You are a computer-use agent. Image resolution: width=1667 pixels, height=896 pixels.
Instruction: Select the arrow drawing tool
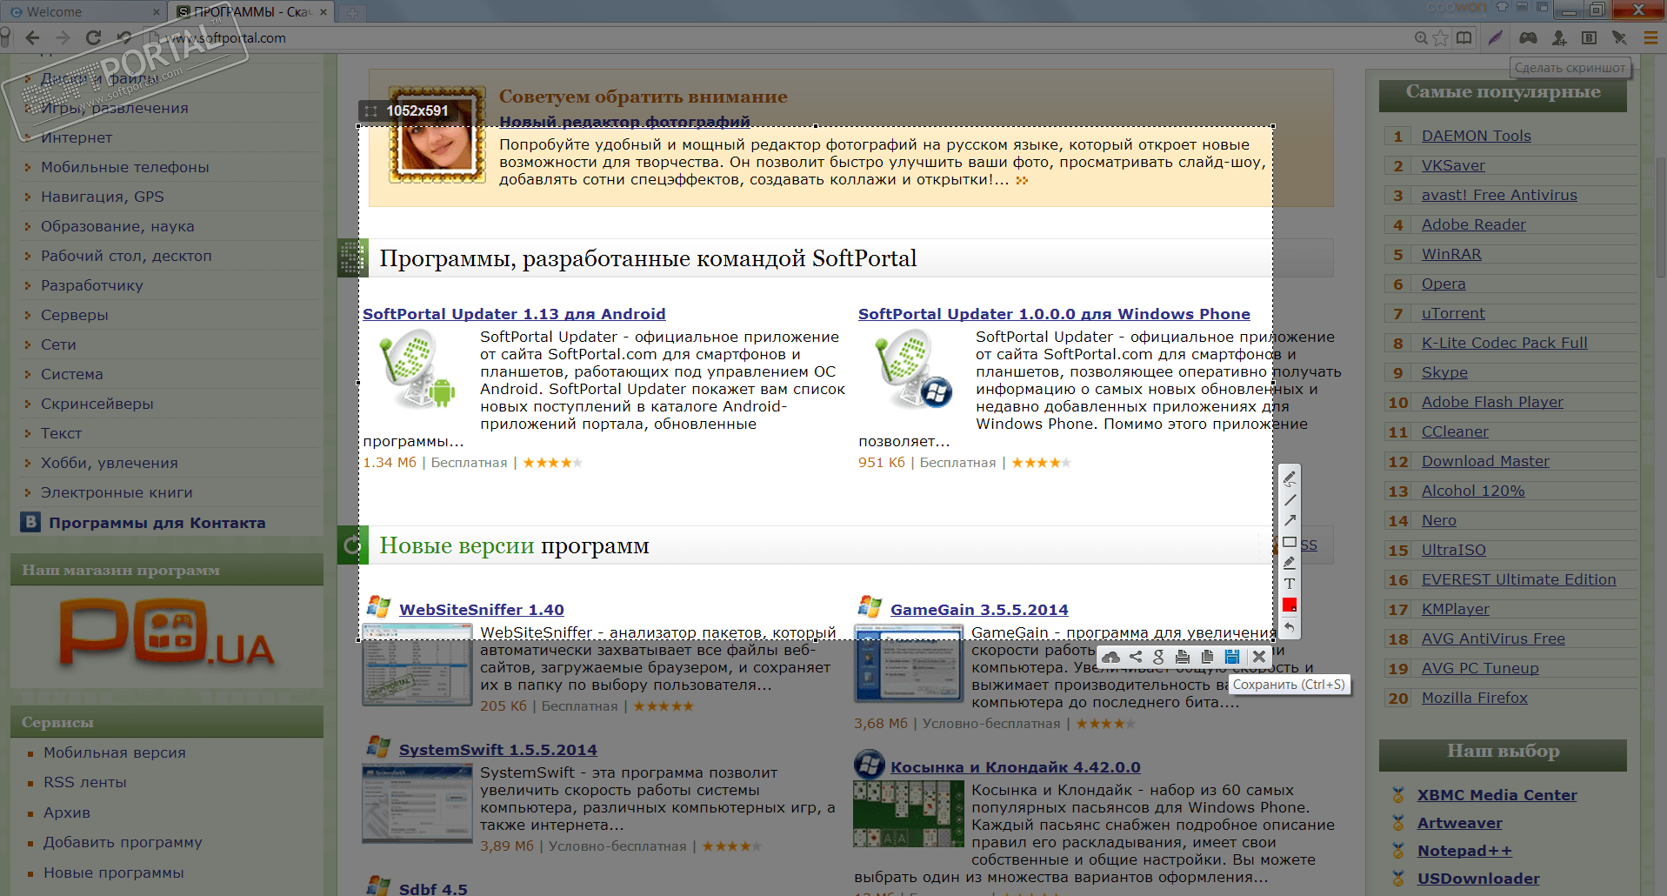(1290, 520)
